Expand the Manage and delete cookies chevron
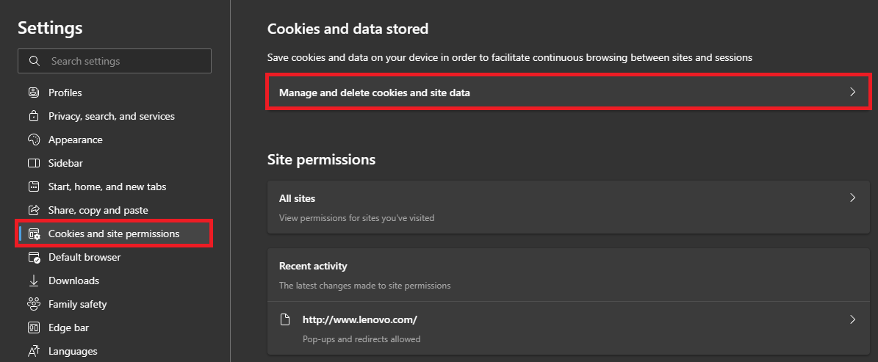The width and height of the screenshot is (878, 362). click(852, 93)
